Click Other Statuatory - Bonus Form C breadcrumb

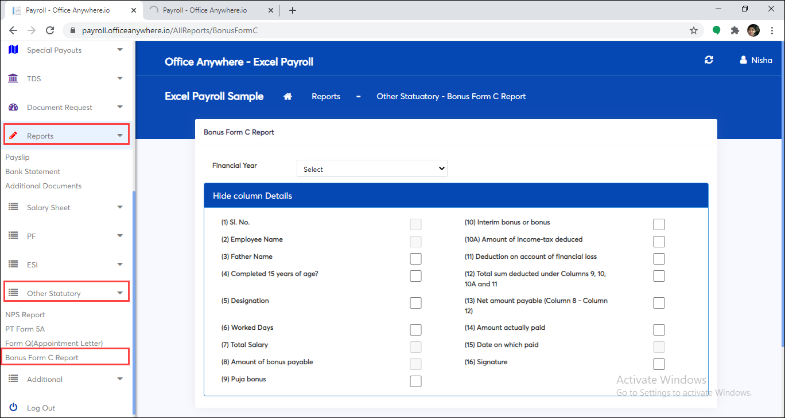[451, 96]
